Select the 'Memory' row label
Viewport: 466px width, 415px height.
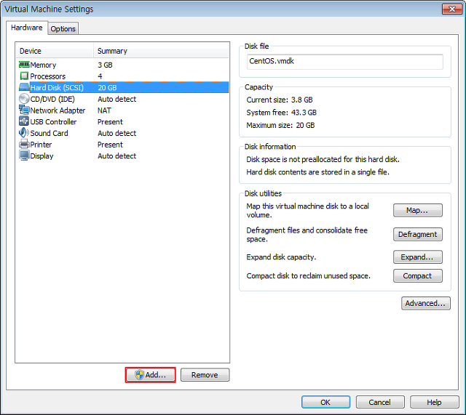click(43, 65)
